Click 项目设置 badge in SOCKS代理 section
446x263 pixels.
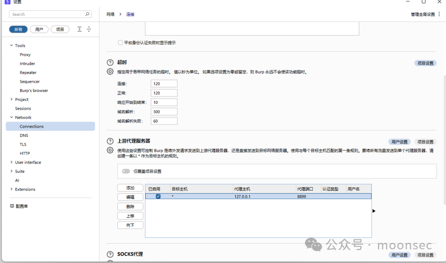click(x=425, y=255)
